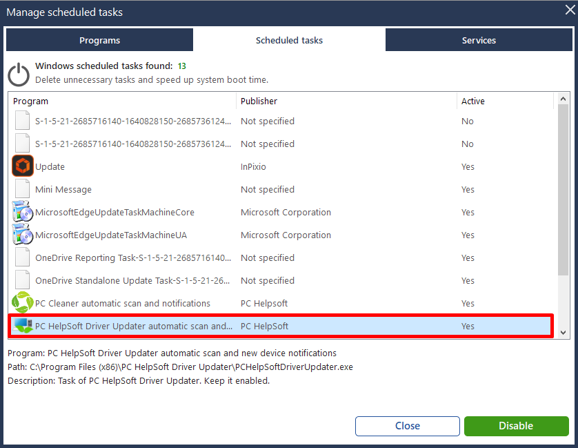Click the scrollbar down arrow in task list
This screenshot has width=578, height=448.
[x=563, y=333]
